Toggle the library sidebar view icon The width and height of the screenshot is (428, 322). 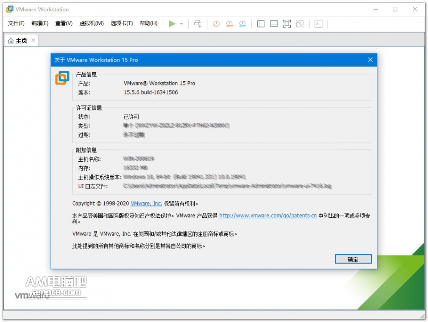261,24
